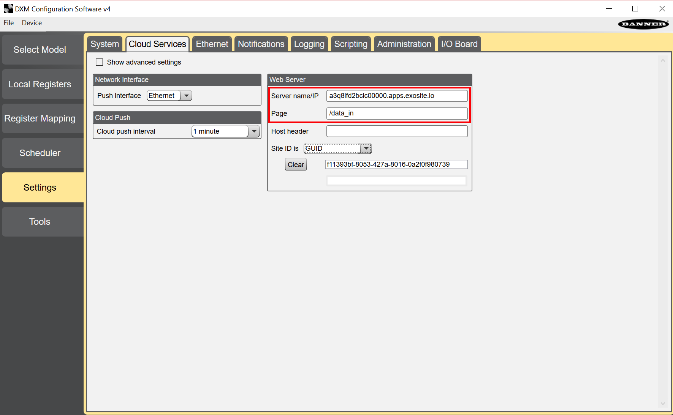Switch to the System tab
The height and width of the screenshot is (415, 673).
(x=105, y=44)
